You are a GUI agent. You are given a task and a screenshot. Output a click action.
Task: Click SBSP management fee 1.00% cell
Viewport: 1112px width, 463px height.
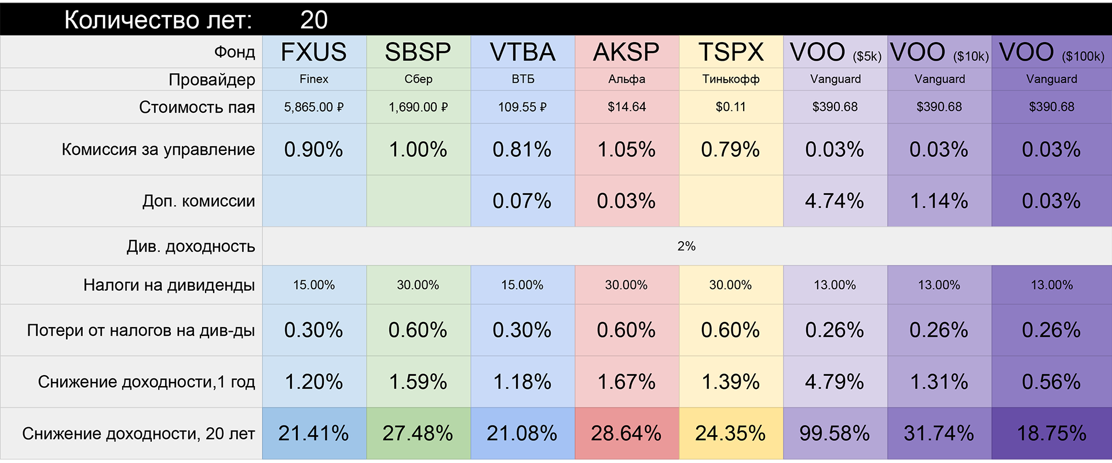[418, 150]
